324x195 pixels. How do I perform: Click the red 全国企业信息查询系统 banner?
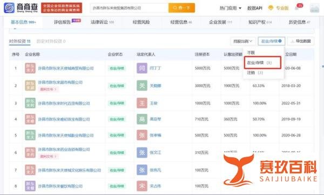pos(62,8)
